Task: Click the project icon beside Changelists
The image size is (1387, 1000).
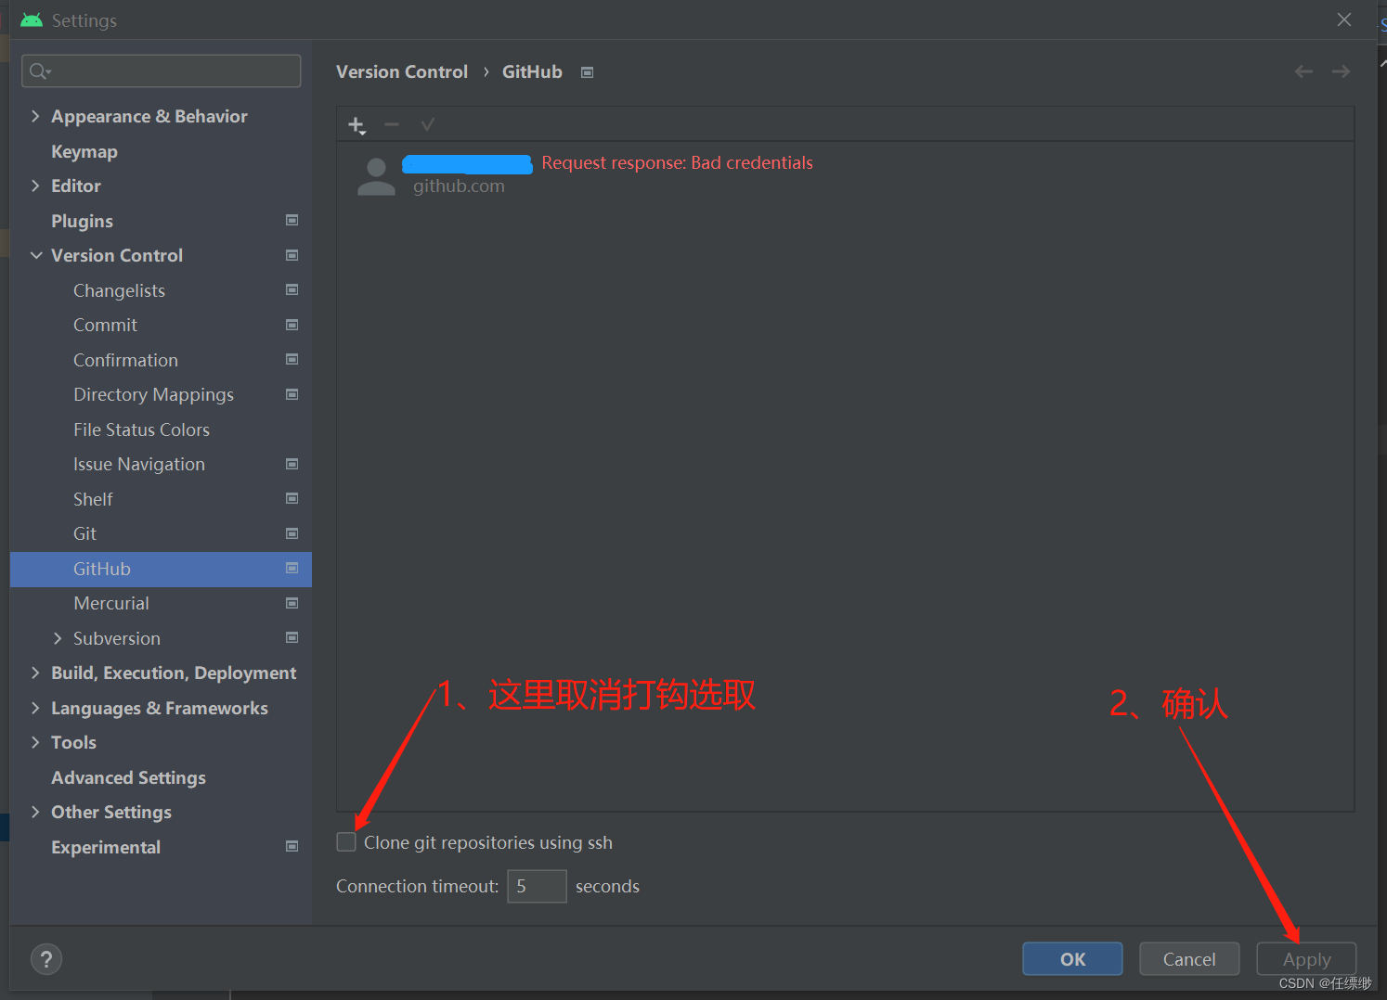Action: point(292,290)
